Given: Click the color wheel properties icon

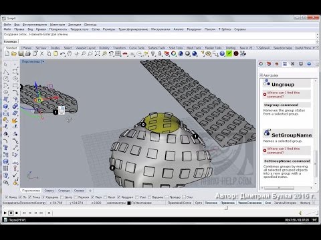Looking at the screenshot, I should 174,53.
